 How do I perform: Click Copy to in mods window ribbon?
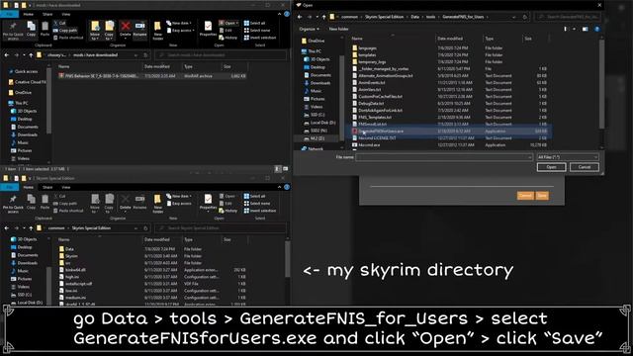pos(110,31)
